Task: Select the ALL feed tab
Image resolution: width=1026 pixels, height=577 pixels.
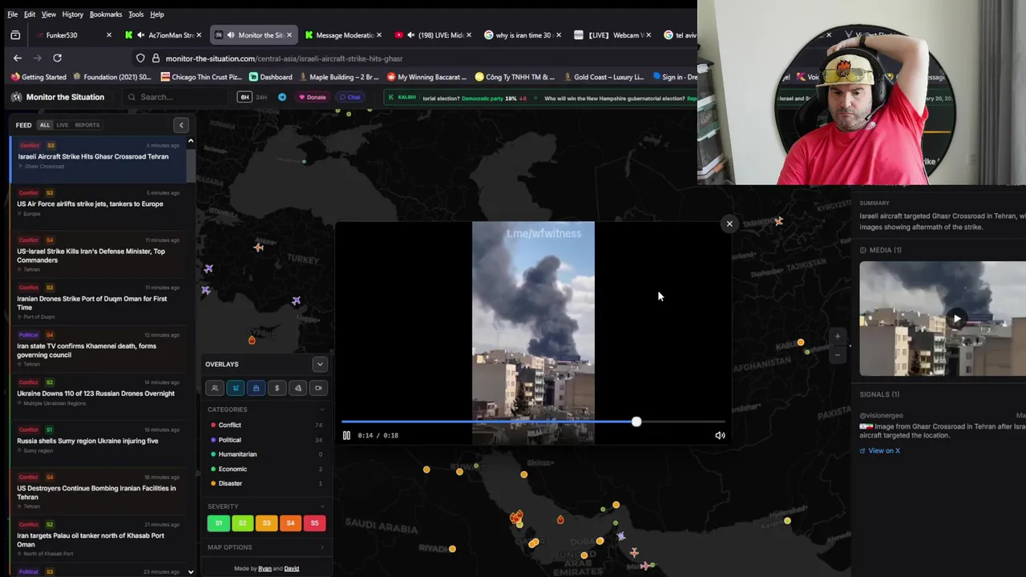Action: [45, 125]
